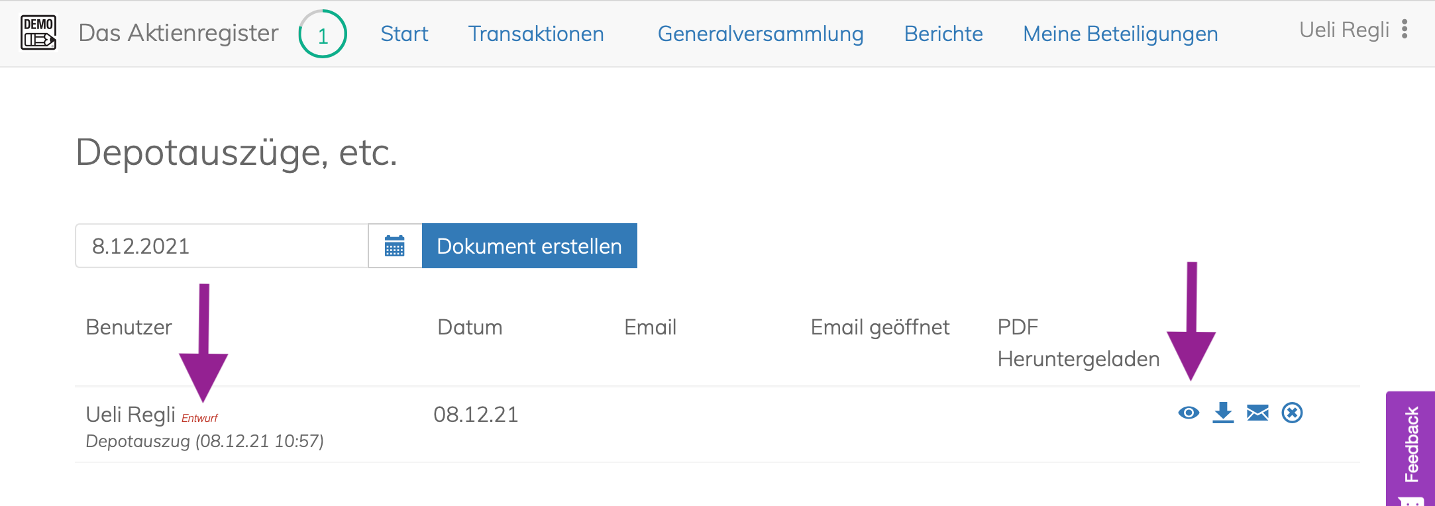This screenshot has width=1435, height=506.
Task: Open the calendar date picker icon
Action: [x=395, y=246]
